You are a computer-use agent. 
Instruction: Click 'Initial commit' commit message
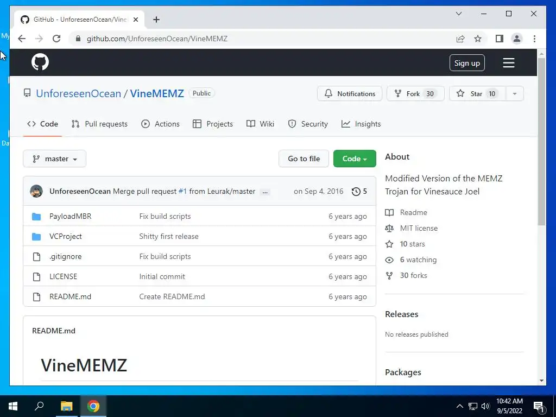pos(162,276)
